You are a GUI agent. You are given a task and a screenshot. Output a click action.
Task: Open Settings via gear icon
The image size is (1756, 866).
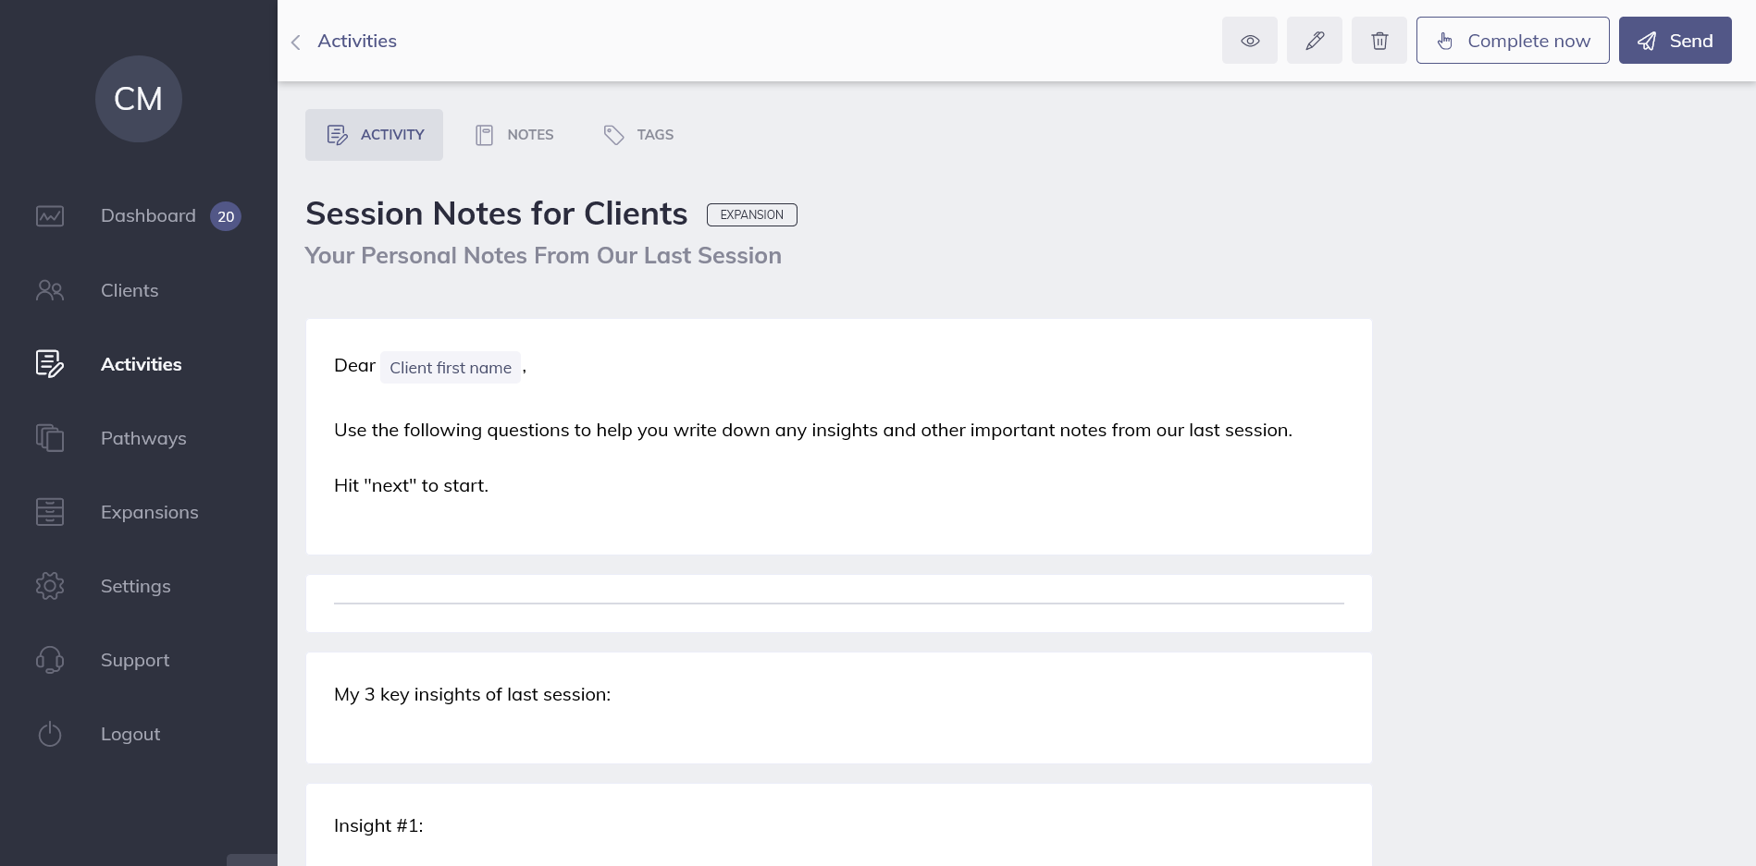pyautogui.click(x=50, y=586)
